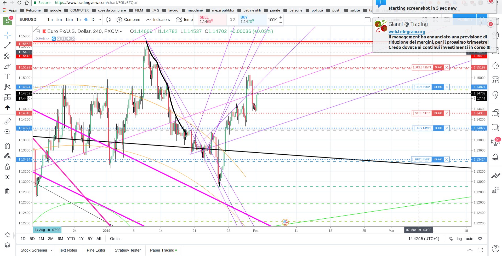Select the ruler measure tool

tap(8, 121)
